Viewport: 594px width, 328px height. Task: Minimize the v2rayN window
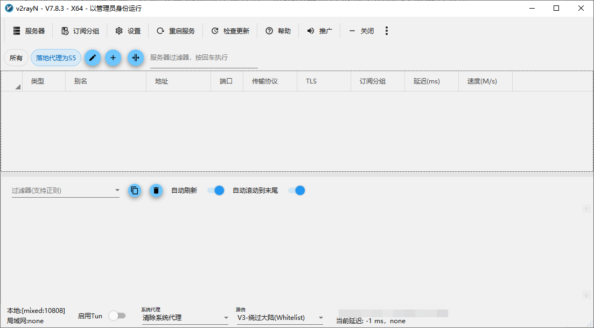tap(532, 8)
